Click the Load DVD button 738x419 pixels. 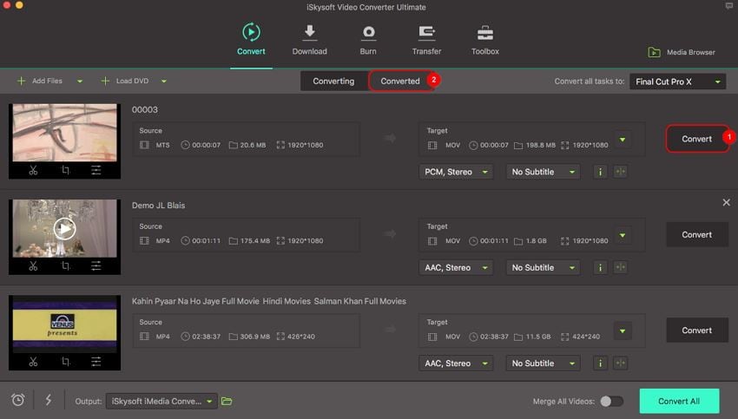pyautogui.click(x=125, y=81)
